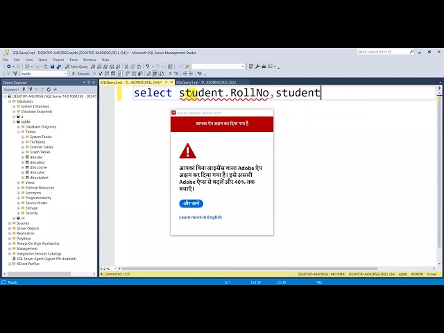Screen dimensions: 444x333
Task: Click the Save file icon in toolbar
Action: (53, 67)
